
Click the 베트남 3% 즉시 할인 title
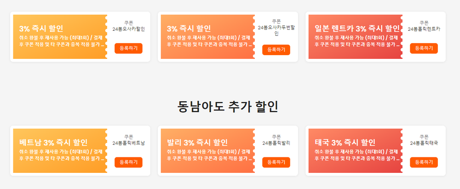point(53,143)
